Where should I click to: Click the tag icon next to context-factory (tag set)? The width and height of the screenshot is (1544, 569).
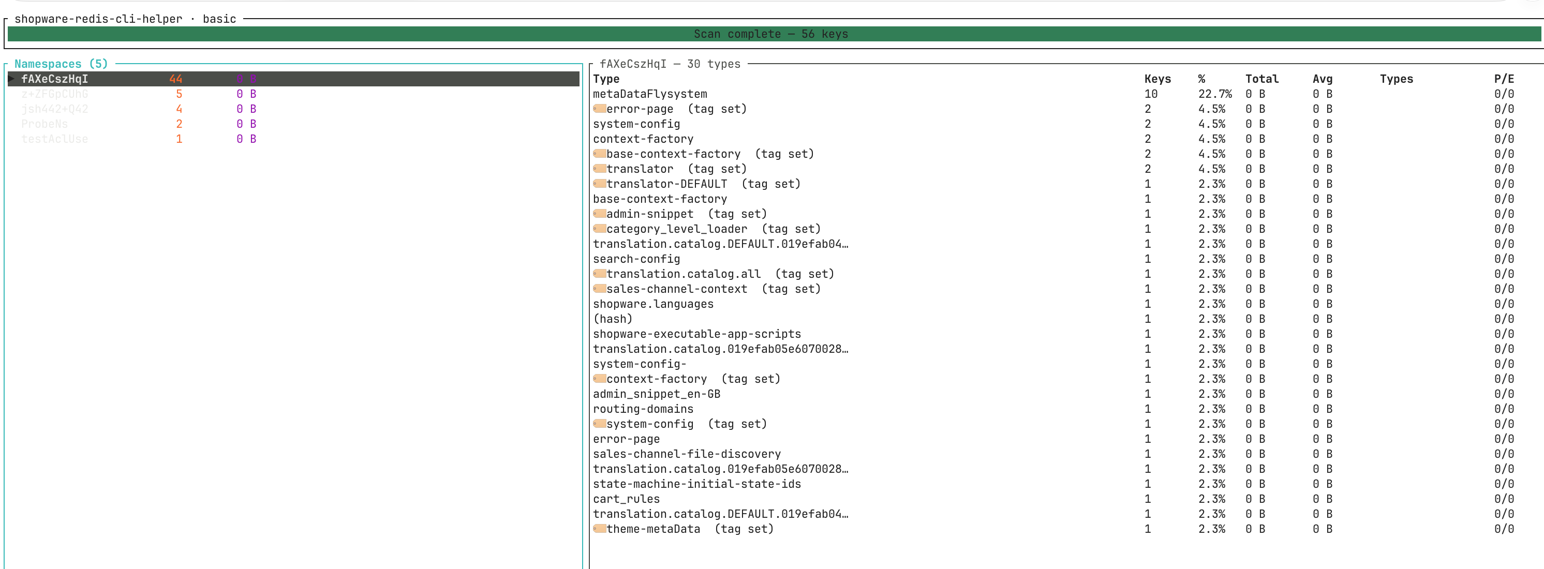(x=599, y=378)
